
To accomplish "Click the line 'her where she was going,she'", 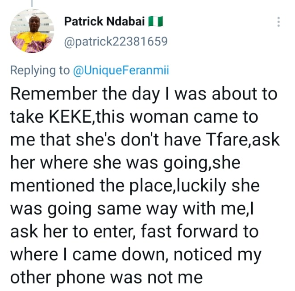I will coord(125,163).
